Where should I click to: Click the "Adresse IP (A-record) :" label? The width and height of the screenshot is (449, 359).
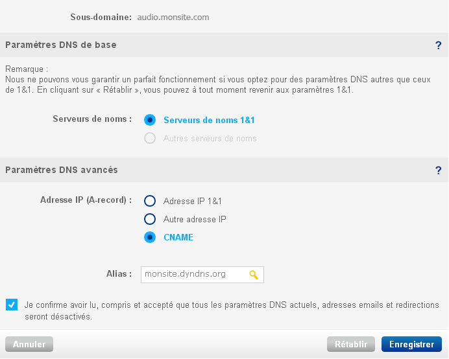pos(86,200)
